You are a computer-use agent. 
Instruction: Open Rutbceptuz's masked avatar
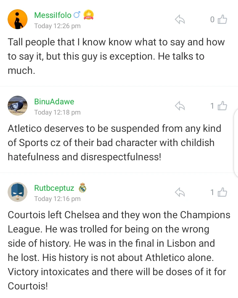click(x=18, y=192)
